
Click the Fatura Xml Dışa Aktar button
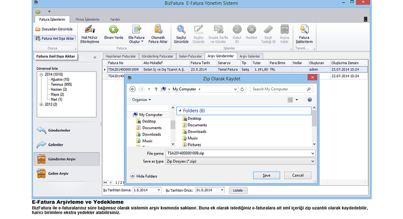[55, 39]
